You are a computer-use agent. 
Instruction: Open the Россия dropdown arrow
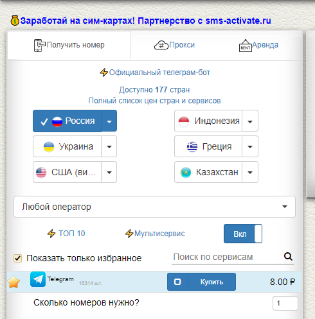coord(109,121)
